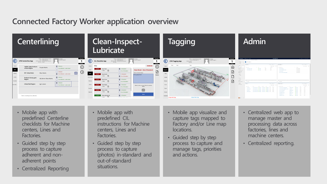
Task: Click the 0 Open Blue Tags link
Action: click(195, 97)
